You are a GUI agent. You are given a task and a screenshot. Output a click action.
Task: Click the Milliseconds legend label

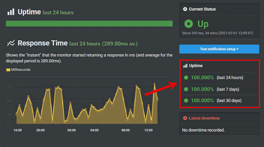click(x=21, y=70)
